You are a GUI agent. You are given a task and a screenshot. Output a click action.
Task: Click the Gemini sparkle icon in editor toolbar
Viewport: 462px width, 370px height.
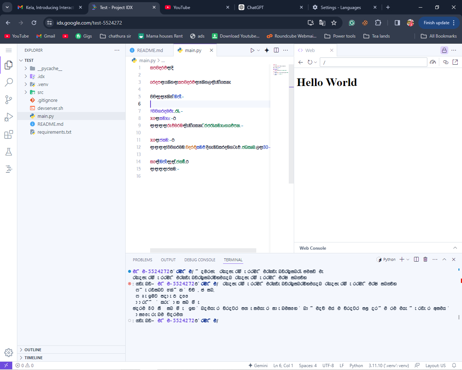pos(267,50)
